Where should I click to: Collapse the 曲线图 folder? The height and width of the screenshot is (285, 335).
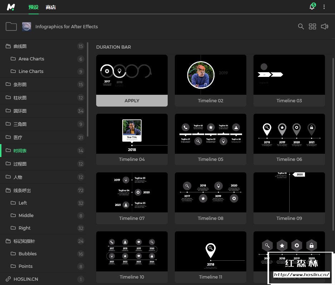43,46
